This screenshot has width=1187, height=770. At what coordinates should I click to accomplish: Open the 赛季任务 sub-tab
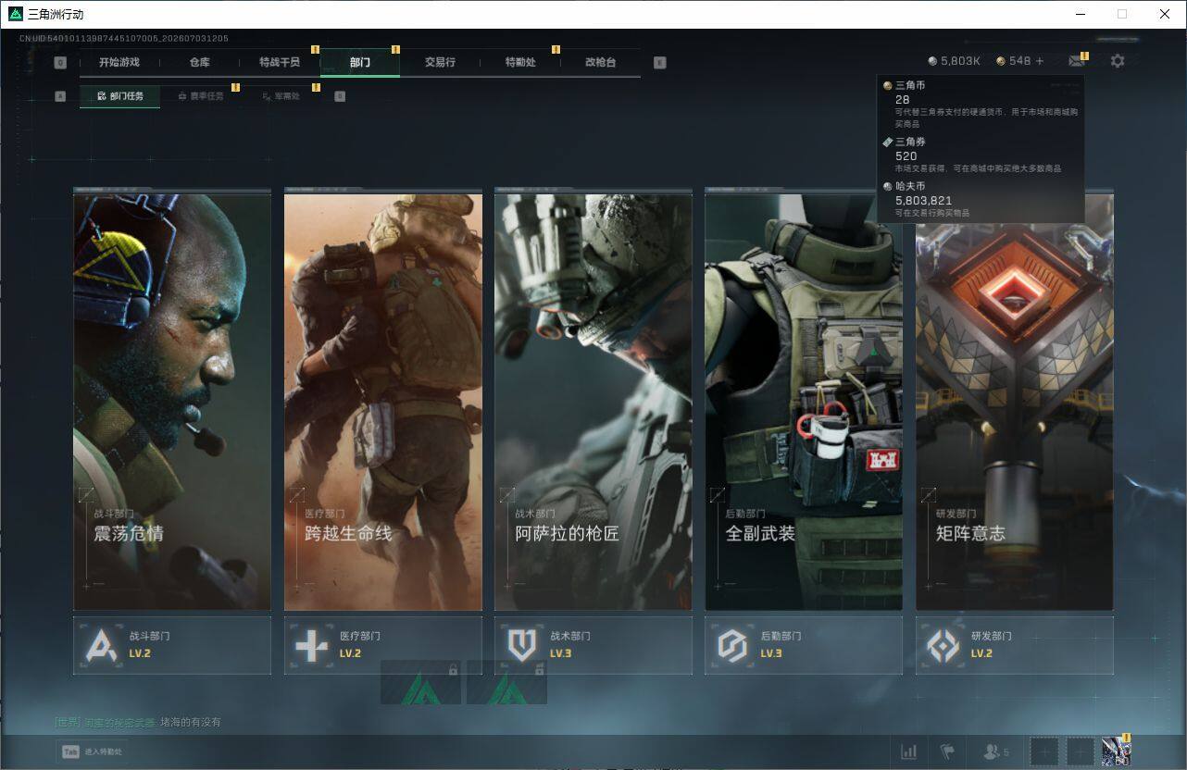(200, 96)
